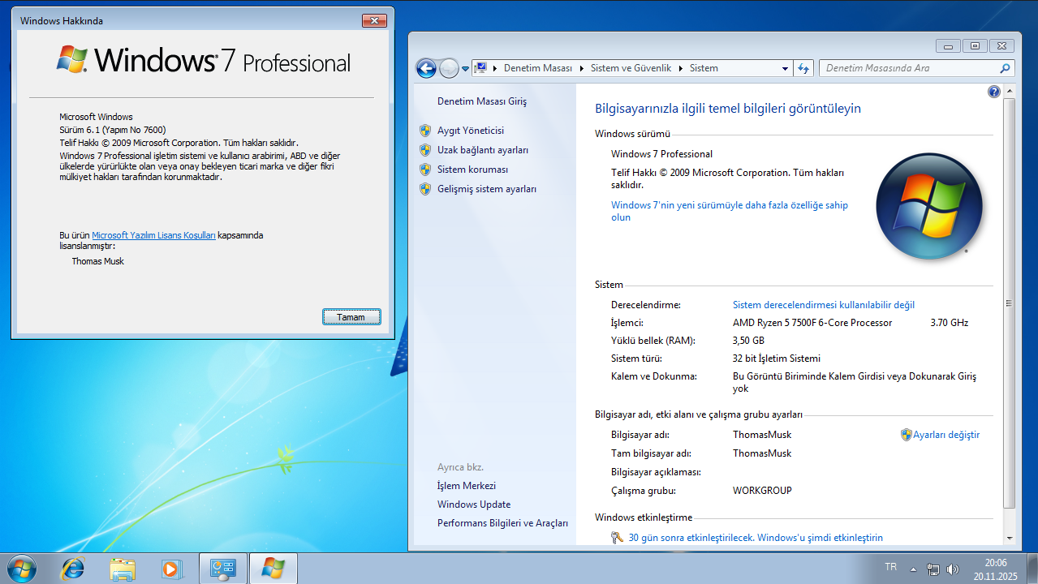Minimize the System window
The height and width of the screenshot is (584, 1038).
[948, 46]
